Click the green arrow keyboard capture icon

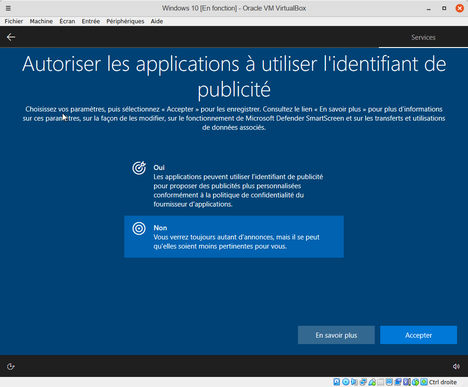[424, 382]
